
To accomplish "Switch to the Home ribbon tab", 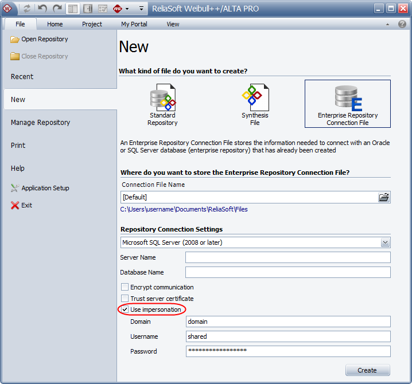I will [x=55, y=24].
